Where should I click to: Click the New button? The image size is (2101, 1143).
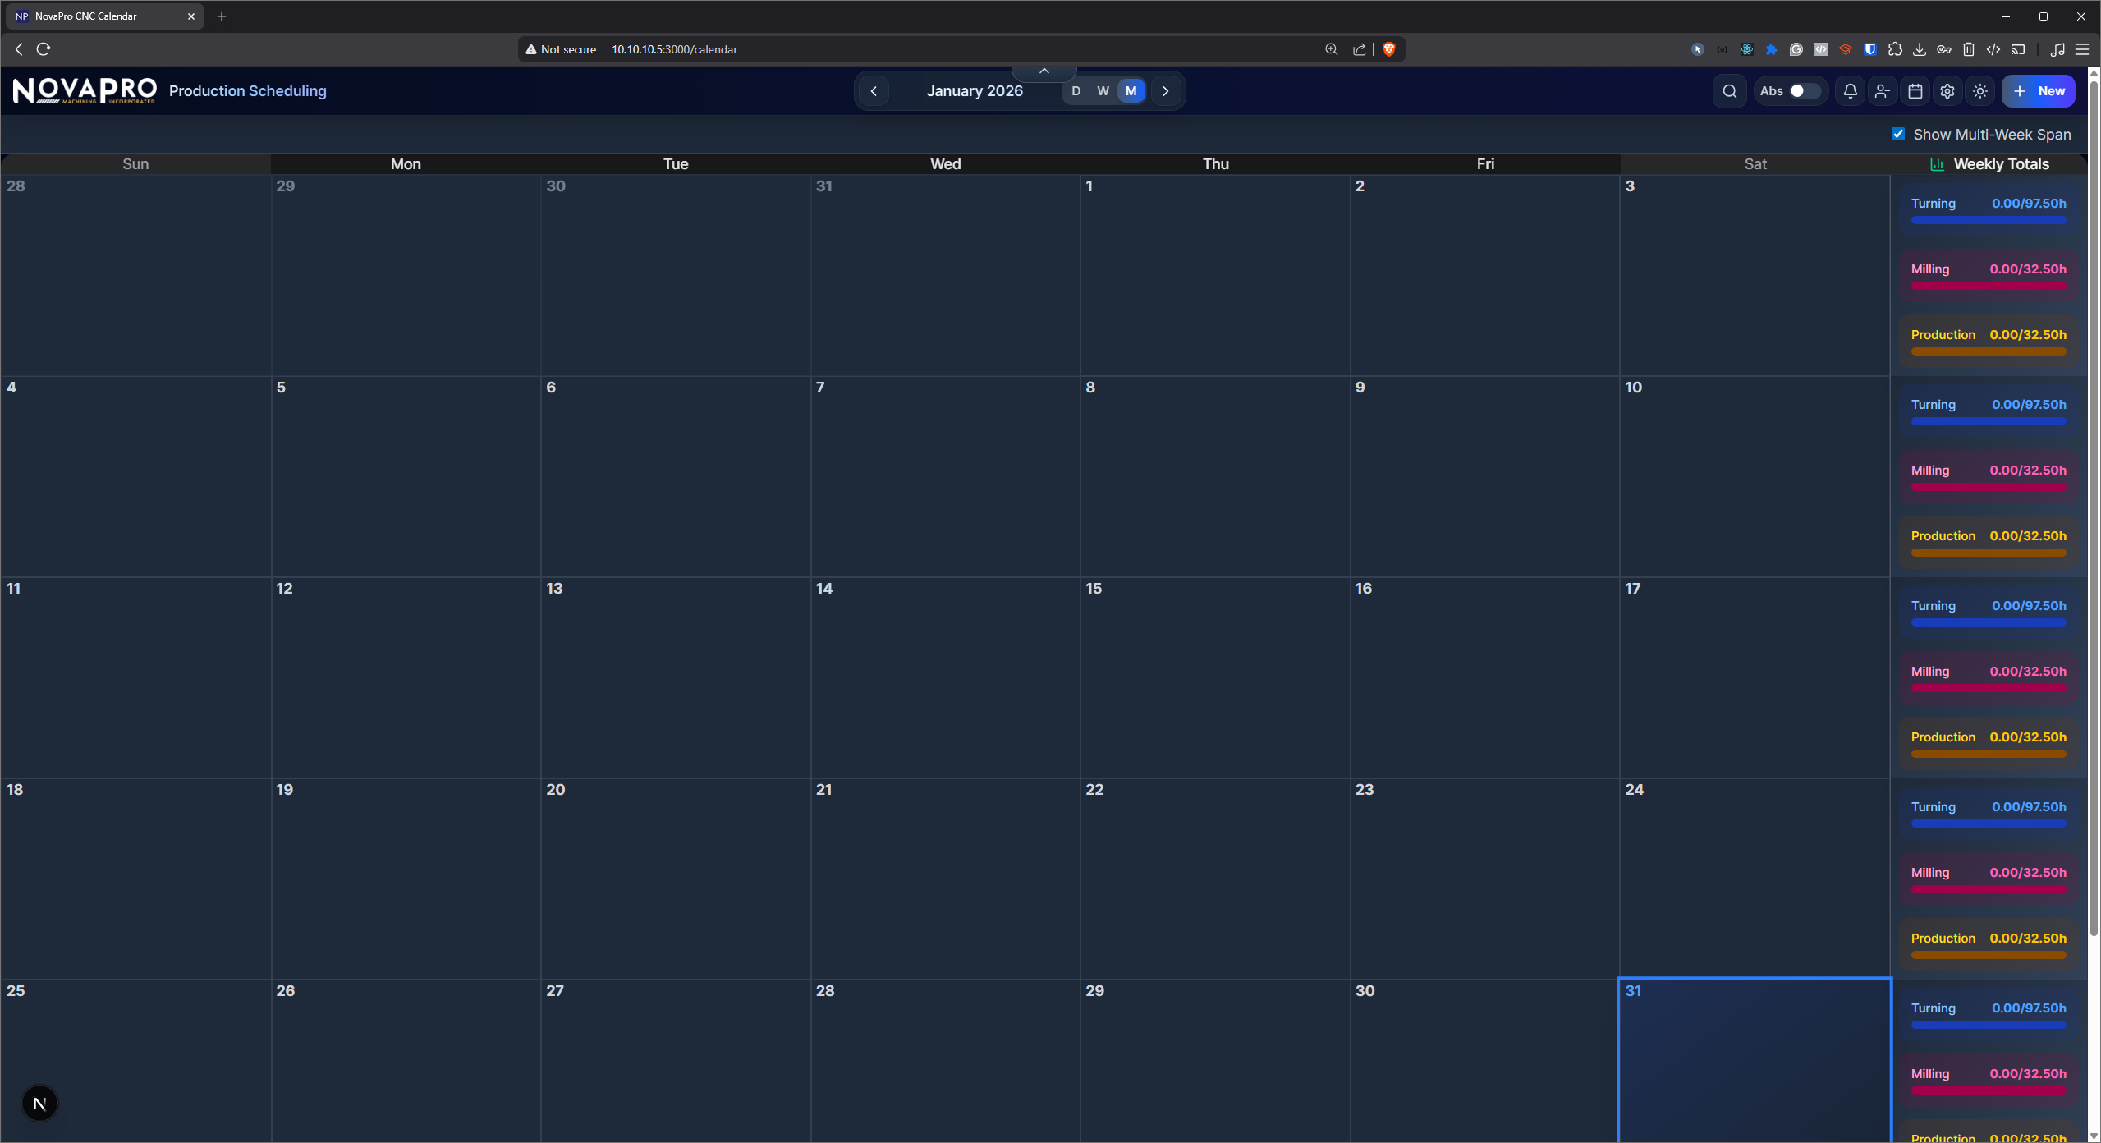point(2039,90)
